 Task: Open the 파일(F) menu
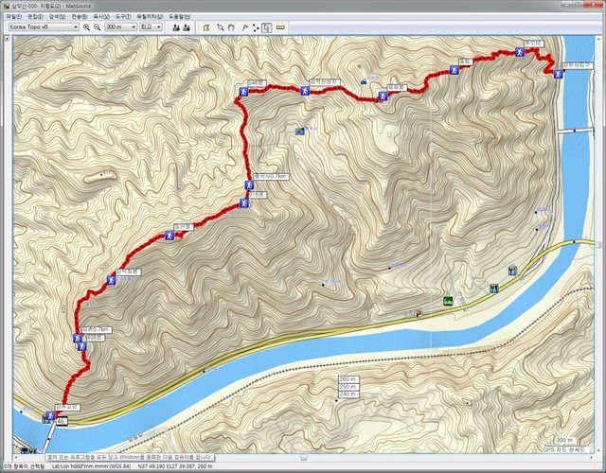(13, 17)
